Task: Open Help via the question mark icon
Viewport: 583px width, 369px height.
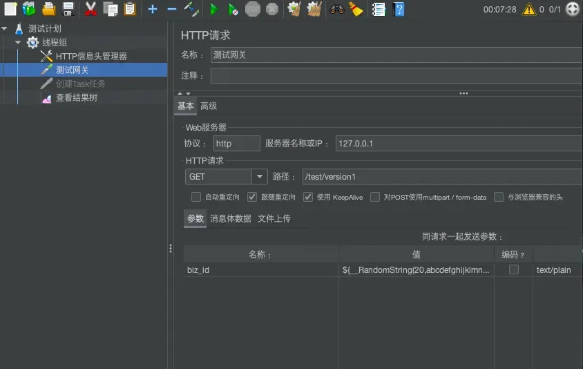Action: [x=399, y=9]
